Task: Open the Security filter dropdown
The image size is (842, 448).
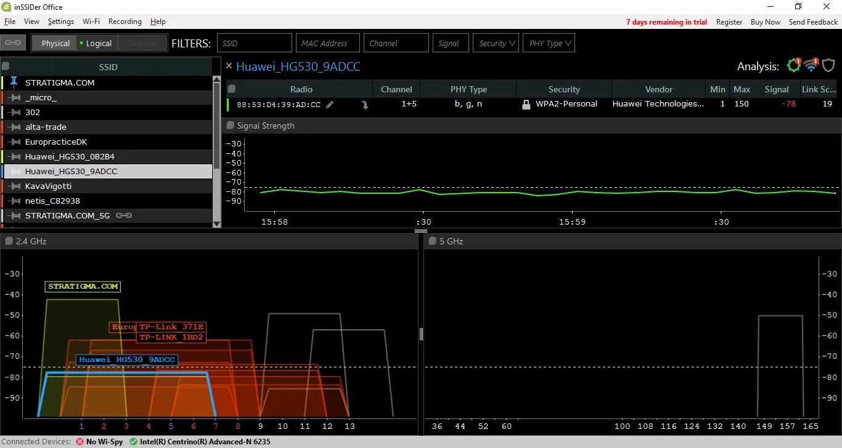Action: pyautogui.click(x=496, y=43)
